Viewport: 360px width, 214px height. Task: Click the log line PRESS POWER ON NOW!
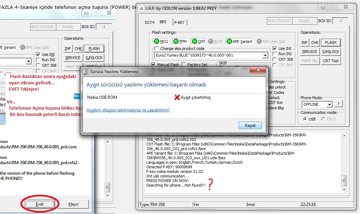click(x=167, y=181)
